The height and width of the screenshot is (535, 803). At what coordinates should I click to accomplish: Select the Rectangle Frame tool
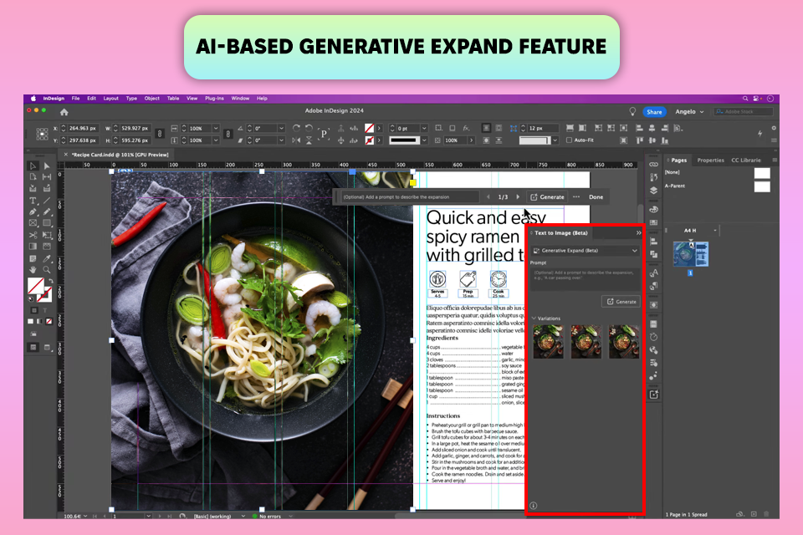pyautogui.click(x=33, y=223)
